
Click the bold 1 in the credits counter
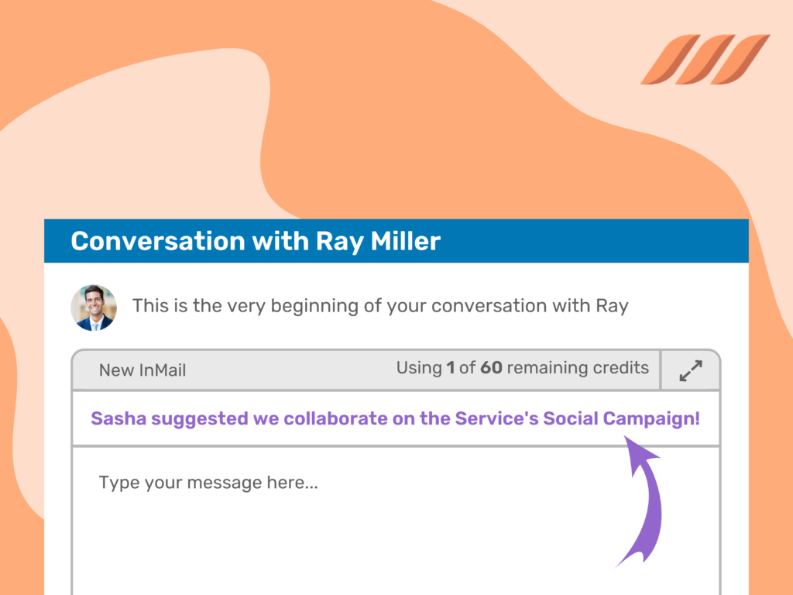point(450,368)
